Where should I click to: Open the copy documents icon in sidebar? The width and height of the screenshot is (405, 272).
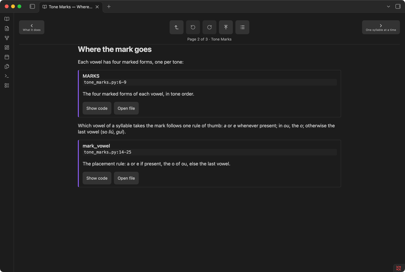[7, 67]
